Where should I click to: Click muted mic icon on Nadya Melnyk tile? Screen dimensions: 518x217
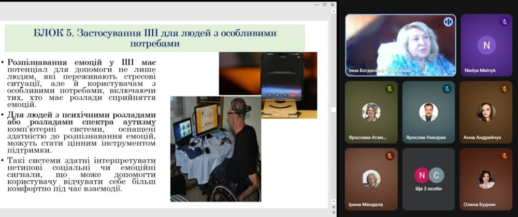point(504,22)
